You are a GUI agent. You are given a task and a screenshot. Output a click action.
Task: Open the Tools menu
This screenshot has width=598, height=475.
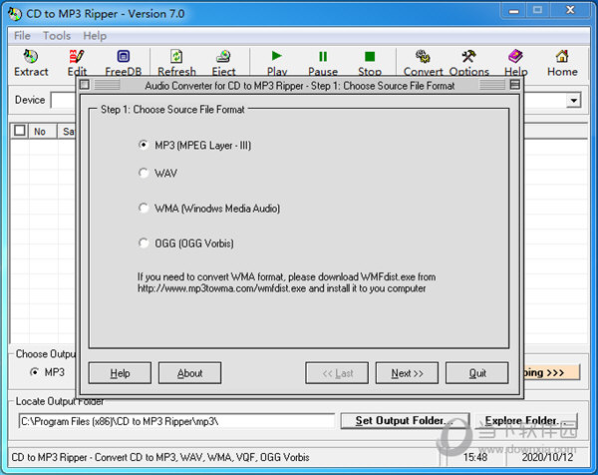57,36
